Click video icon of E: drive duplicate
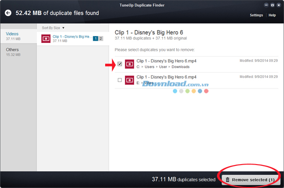 pyautogui.click(x=130, y=80)
